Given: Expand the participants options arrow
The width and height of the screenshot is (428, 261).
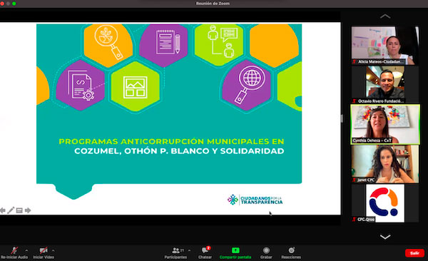Looking at the screenshot, I should click(189, 250).
